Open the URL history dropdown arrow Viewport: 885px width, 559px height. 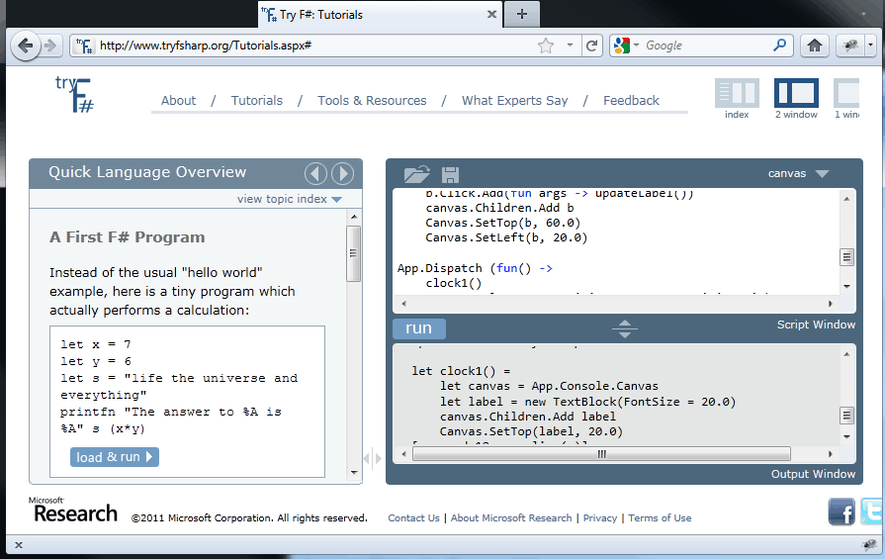[x=570, y=46]
